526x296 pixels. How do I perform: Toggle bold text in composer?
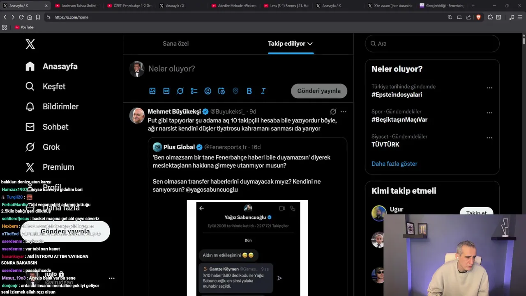tap(249, 91)
